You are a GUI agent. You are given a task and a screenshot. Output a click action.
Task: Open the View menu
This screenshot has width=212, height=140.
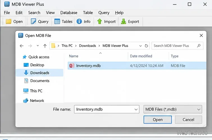tap(50, 13)
